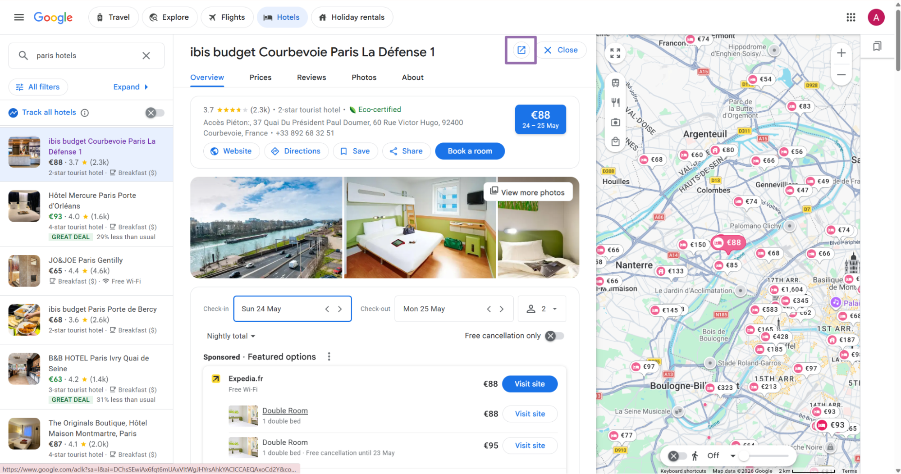Screen dimensions: 901x474
Task: Get Directions to the hotel
Action: point(296,151)
